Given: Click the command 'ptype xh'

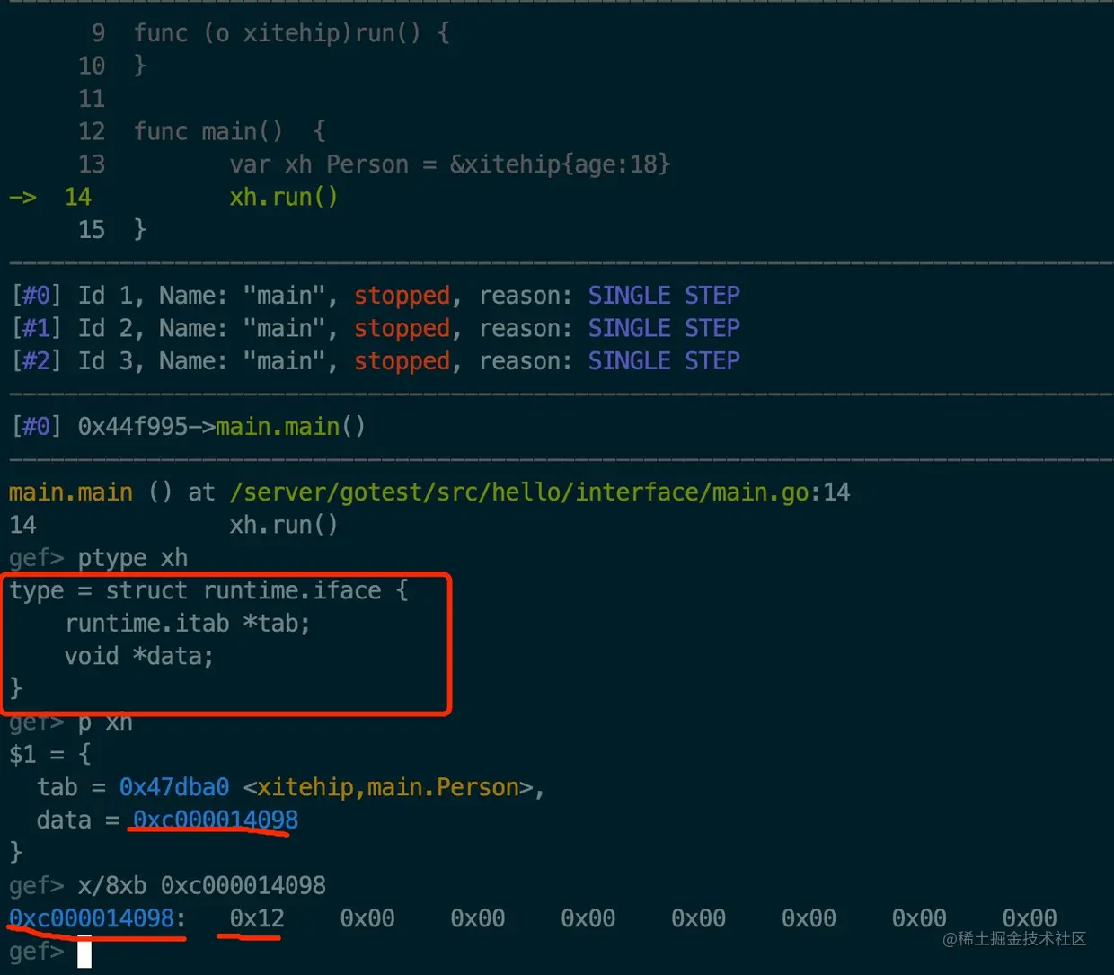Looking at the screenshot, I should click(133, 558).
